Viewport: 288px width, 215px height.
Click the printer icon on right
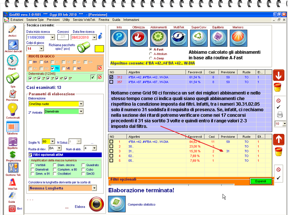coord(280,115)
